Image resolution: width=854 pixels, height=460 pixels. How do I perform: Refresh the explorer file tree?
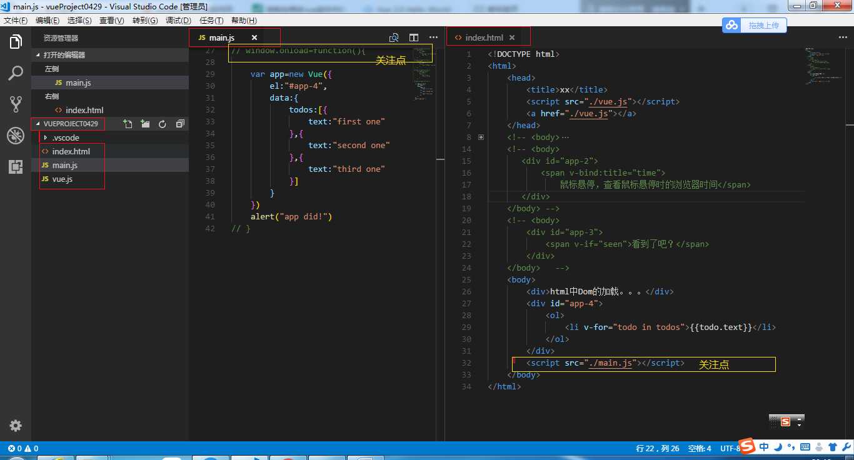point(163,124)
